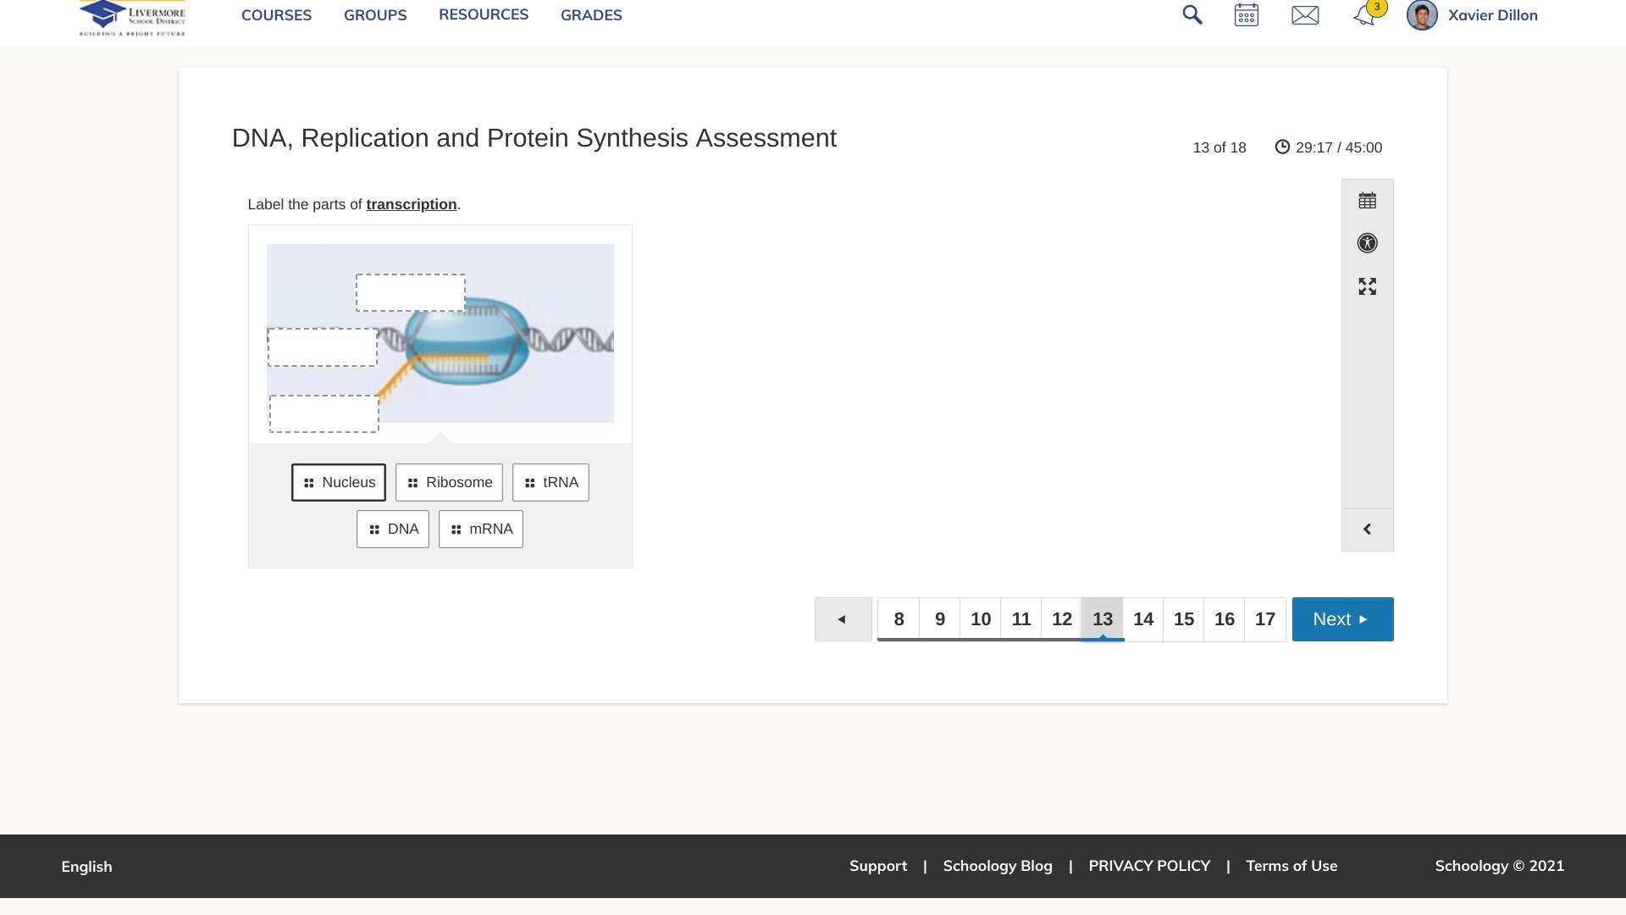This screenshot has width=1626, height=915.
Task: Open the messages envelope icon
Action: point(1304,15)
